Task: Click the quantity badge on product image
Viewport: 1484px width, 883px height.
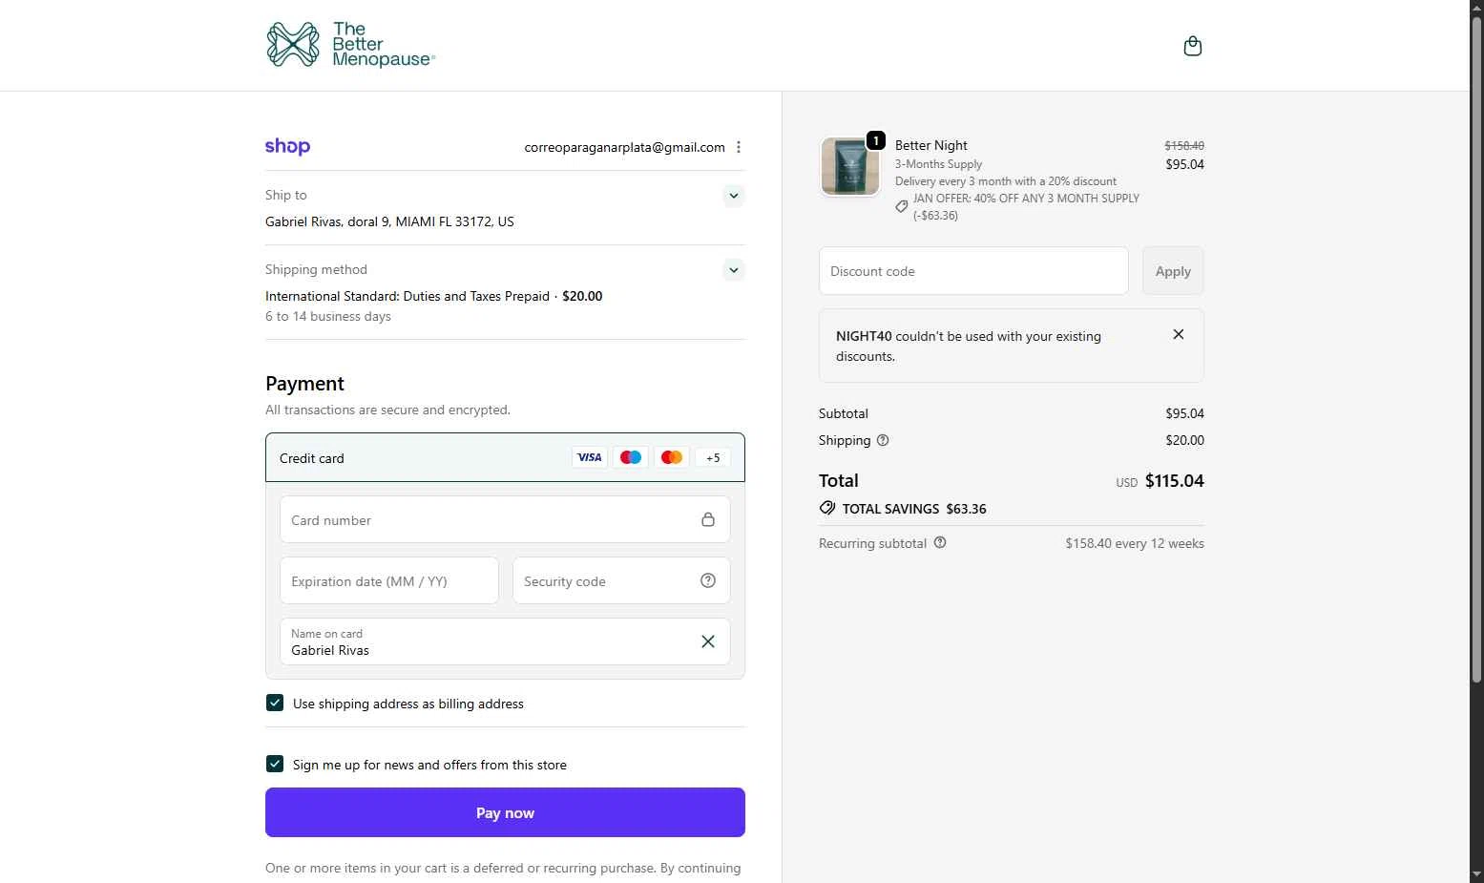Action: coord(875,140)
